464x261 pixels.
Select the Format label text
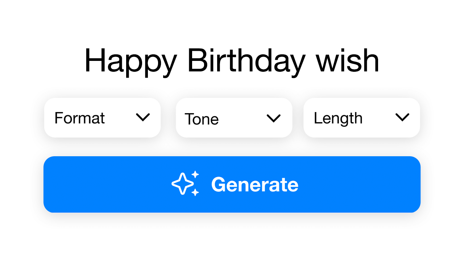tap(79, 118)
